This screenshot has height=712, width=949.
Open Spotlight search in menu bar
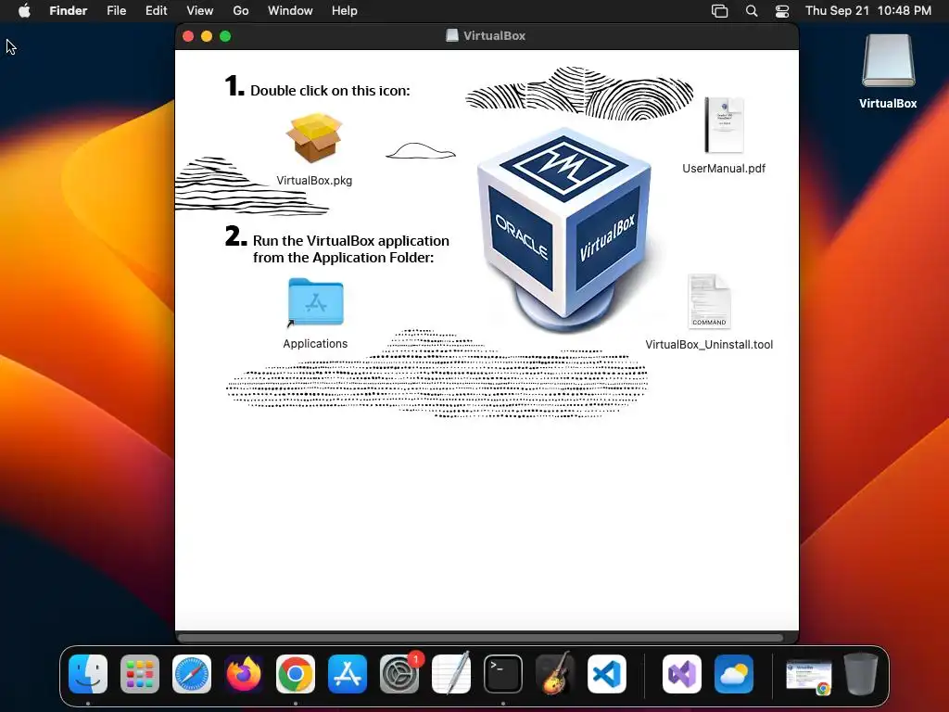pyautogui.click(x=751, y=11)
